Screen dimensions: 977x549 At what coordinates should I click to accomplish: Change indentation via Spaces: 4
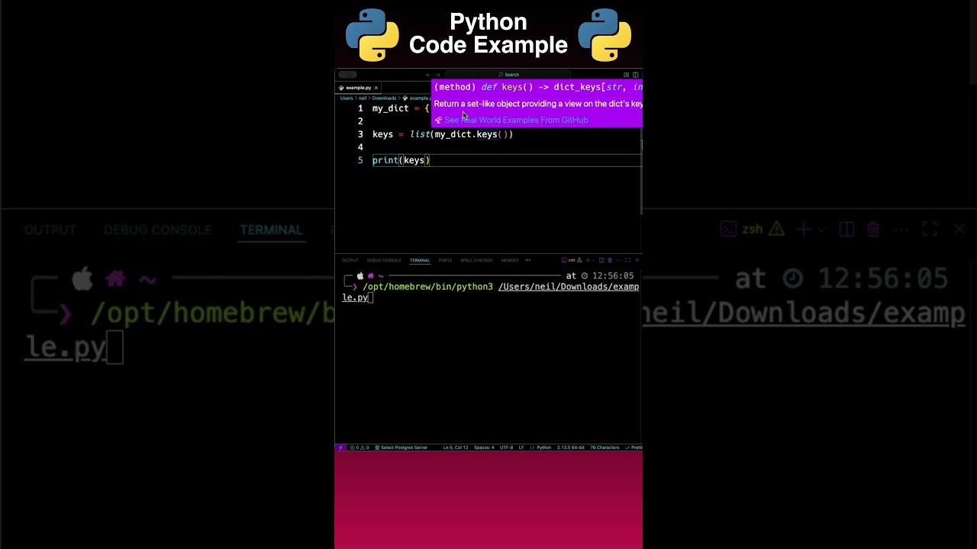(x=484, y=448)
